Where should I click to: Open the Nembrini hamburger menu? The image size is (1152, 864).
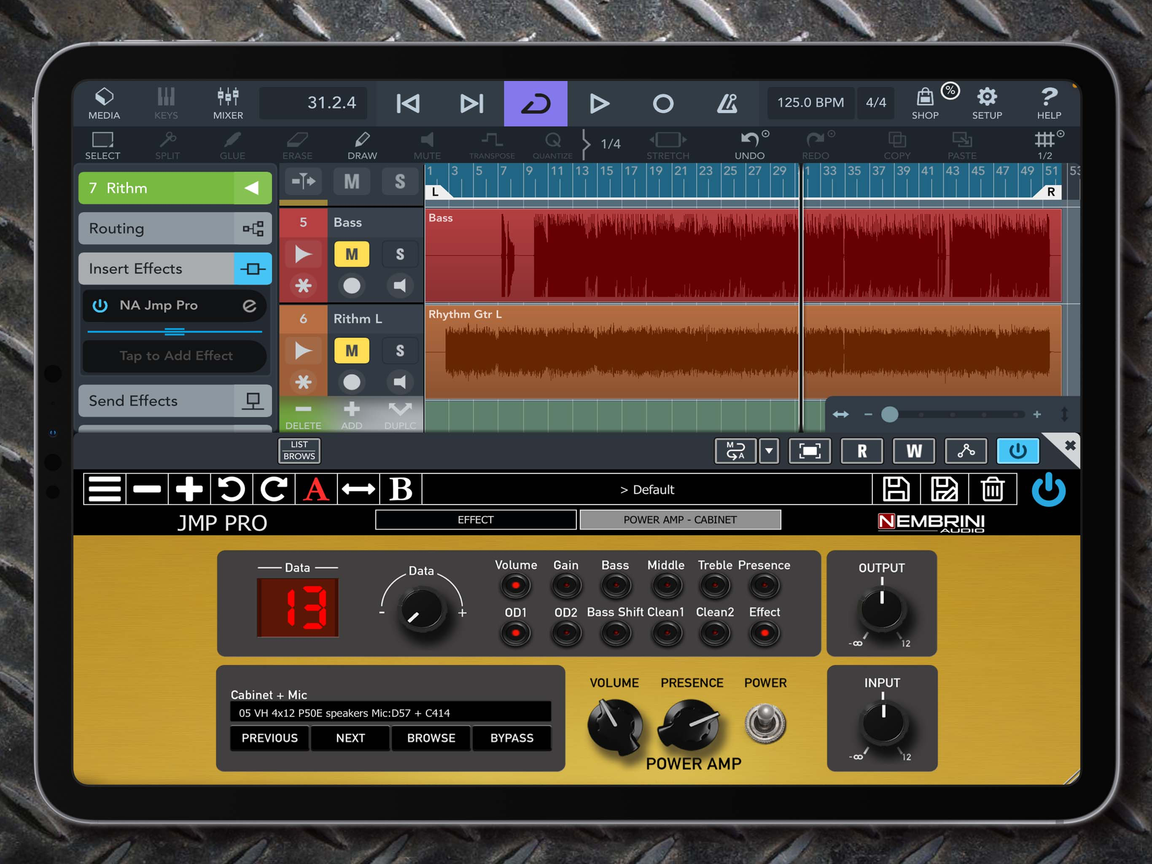pyautogui.click(x=105, y=489)
